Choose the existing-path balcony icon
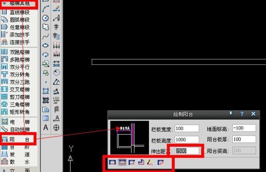This screenshot has width=266, height=172. click(160, 162)
